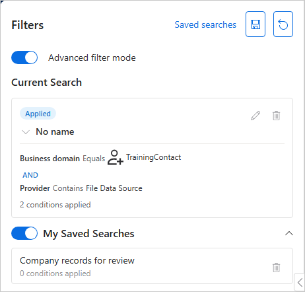The image size is (305, 292).
Task: Click the Applied status badge
Action: (x=38, y=114)
